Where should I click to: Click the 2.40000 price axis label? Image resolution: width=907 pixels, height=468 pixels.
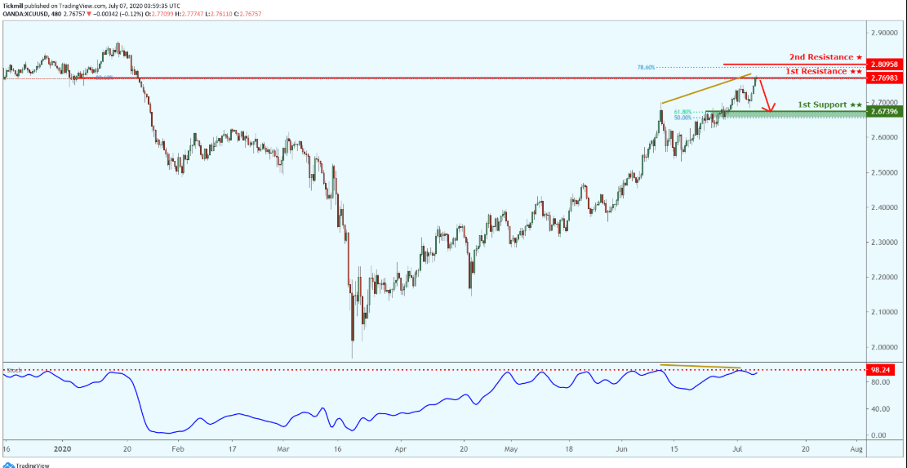[x=884, y=207]
